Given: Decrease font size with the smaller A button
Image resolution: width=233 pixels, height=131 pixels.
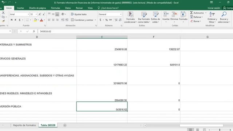Looking at the screenshot, I should 44,14.
